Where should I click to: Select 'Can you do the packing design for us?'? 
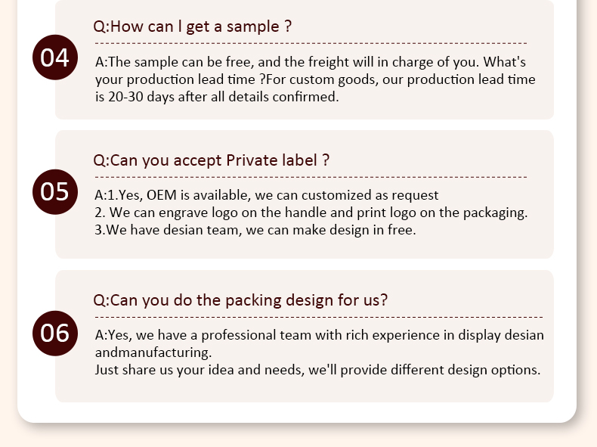tap(240, 300)
